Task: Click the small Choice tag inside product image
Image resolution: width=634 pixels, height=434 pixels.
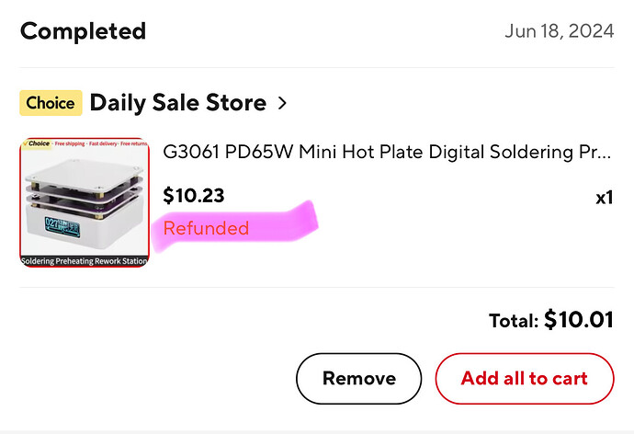Action: click(38, 144)
